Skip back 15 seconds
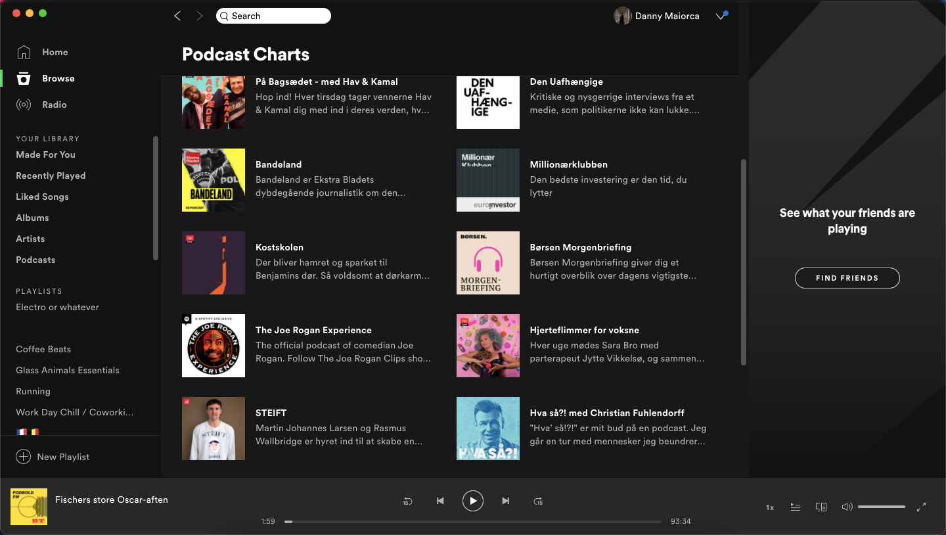 click(407, 501)
